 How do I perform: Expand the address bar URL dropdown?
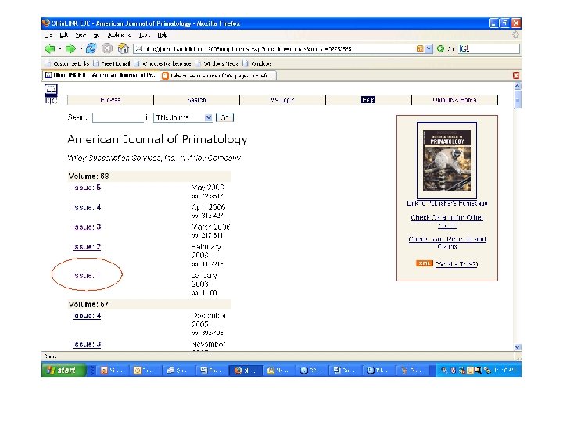click(429, 48)
